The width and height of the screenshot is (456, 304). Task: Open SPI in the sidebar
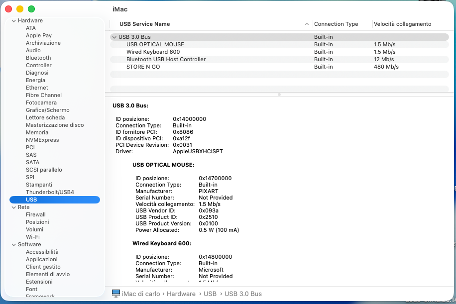click(x=30, y=177)
